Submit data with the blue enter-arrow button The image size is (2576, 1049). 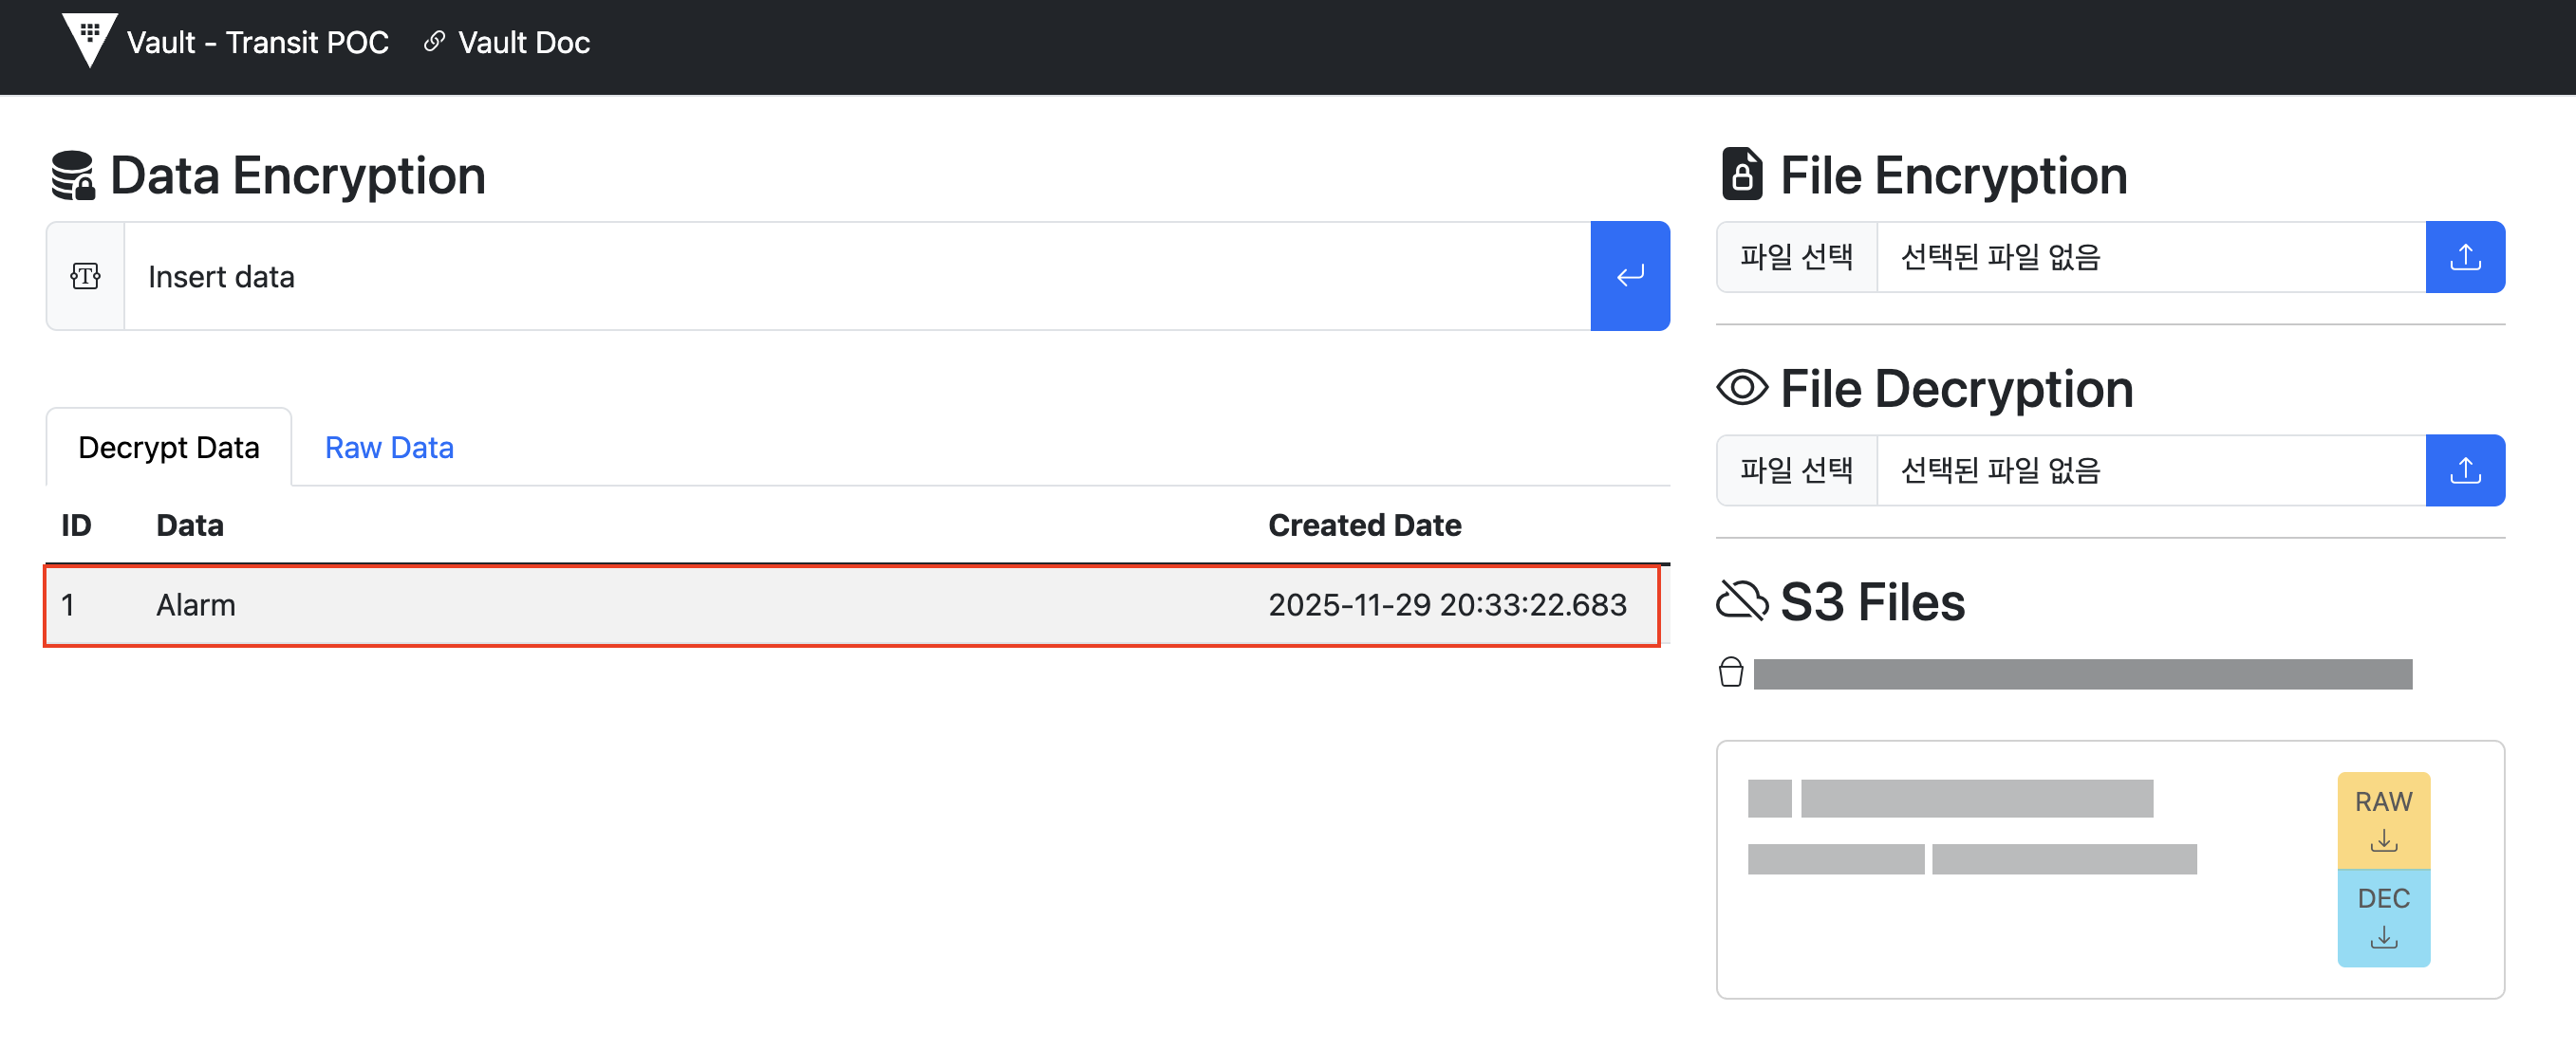1629,277
